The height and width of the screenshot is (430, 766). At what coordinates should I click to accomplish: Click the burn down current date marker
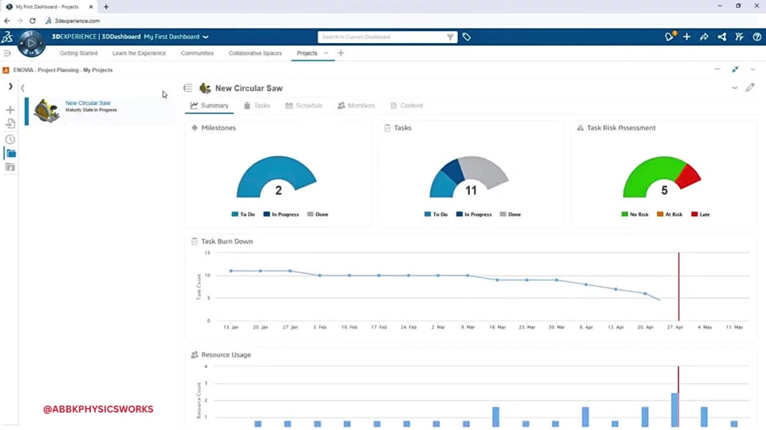[678, 287]
